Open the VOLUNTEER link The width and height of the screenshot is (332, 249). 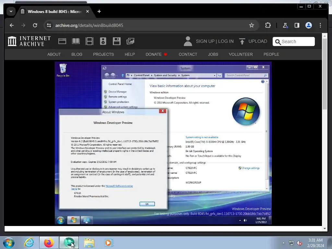click(241, 54)
